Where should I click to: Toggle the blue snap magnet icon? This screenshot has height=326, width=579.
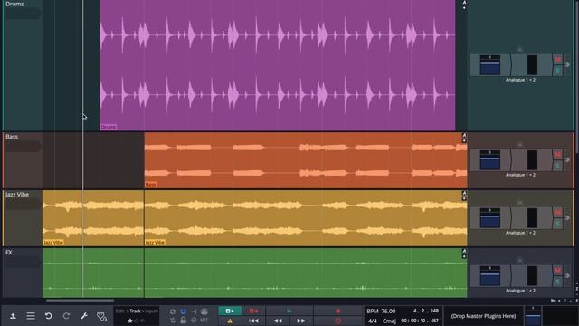click(x=183, y=312)
